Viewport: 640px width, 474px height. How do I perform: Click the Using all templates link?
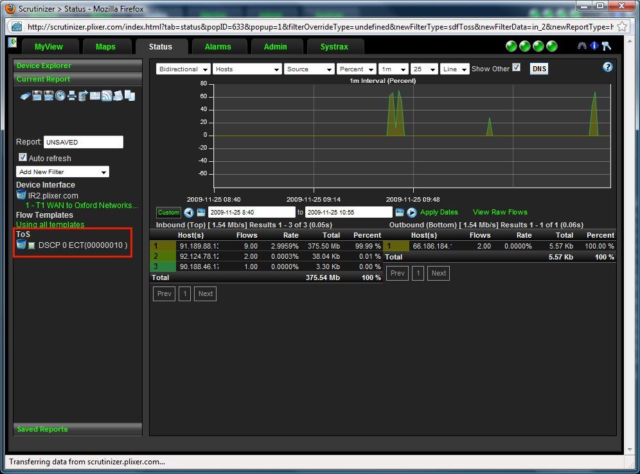tap(50, 224)
